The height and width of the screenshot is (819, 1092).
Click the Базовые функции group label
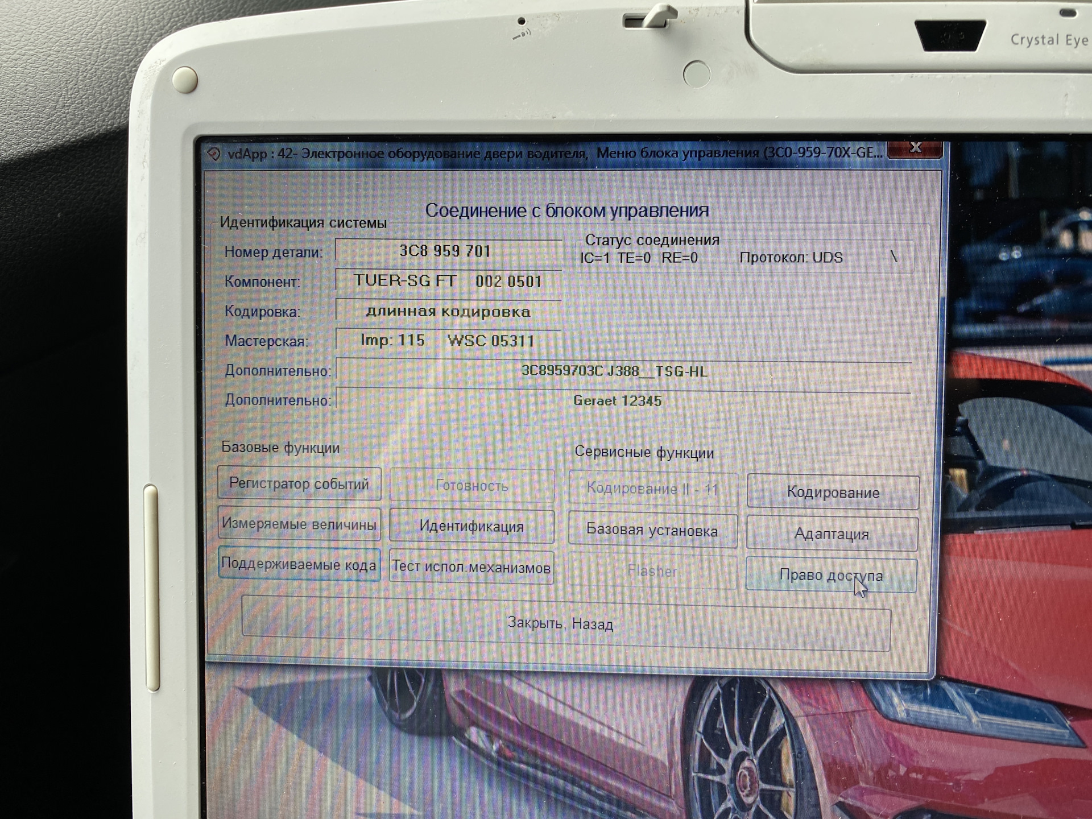coord(280,448)
